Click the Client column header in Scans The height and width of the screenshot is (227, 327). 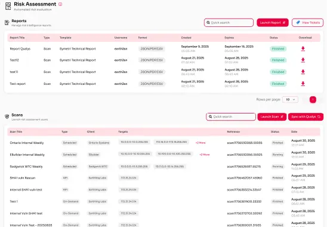point(91,132)
